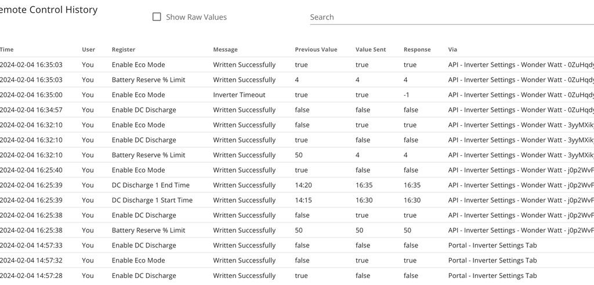Click the DC Discharge 1 End Time register
This screenshot has width=594, height=285.
[151, 185]
